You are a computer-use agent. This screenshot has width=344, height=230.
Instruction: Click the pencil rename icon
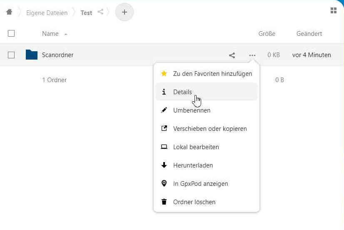(x=164, y=110)
